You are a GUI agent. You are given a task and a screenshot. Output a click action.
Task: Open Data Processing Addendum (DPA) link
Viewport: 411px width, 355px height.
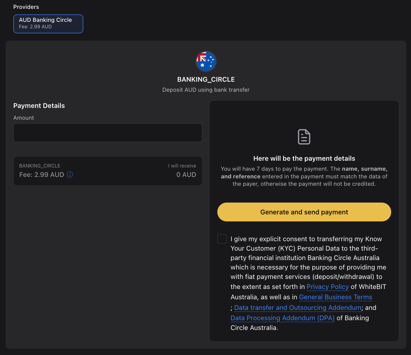click(x=283, y=318)
